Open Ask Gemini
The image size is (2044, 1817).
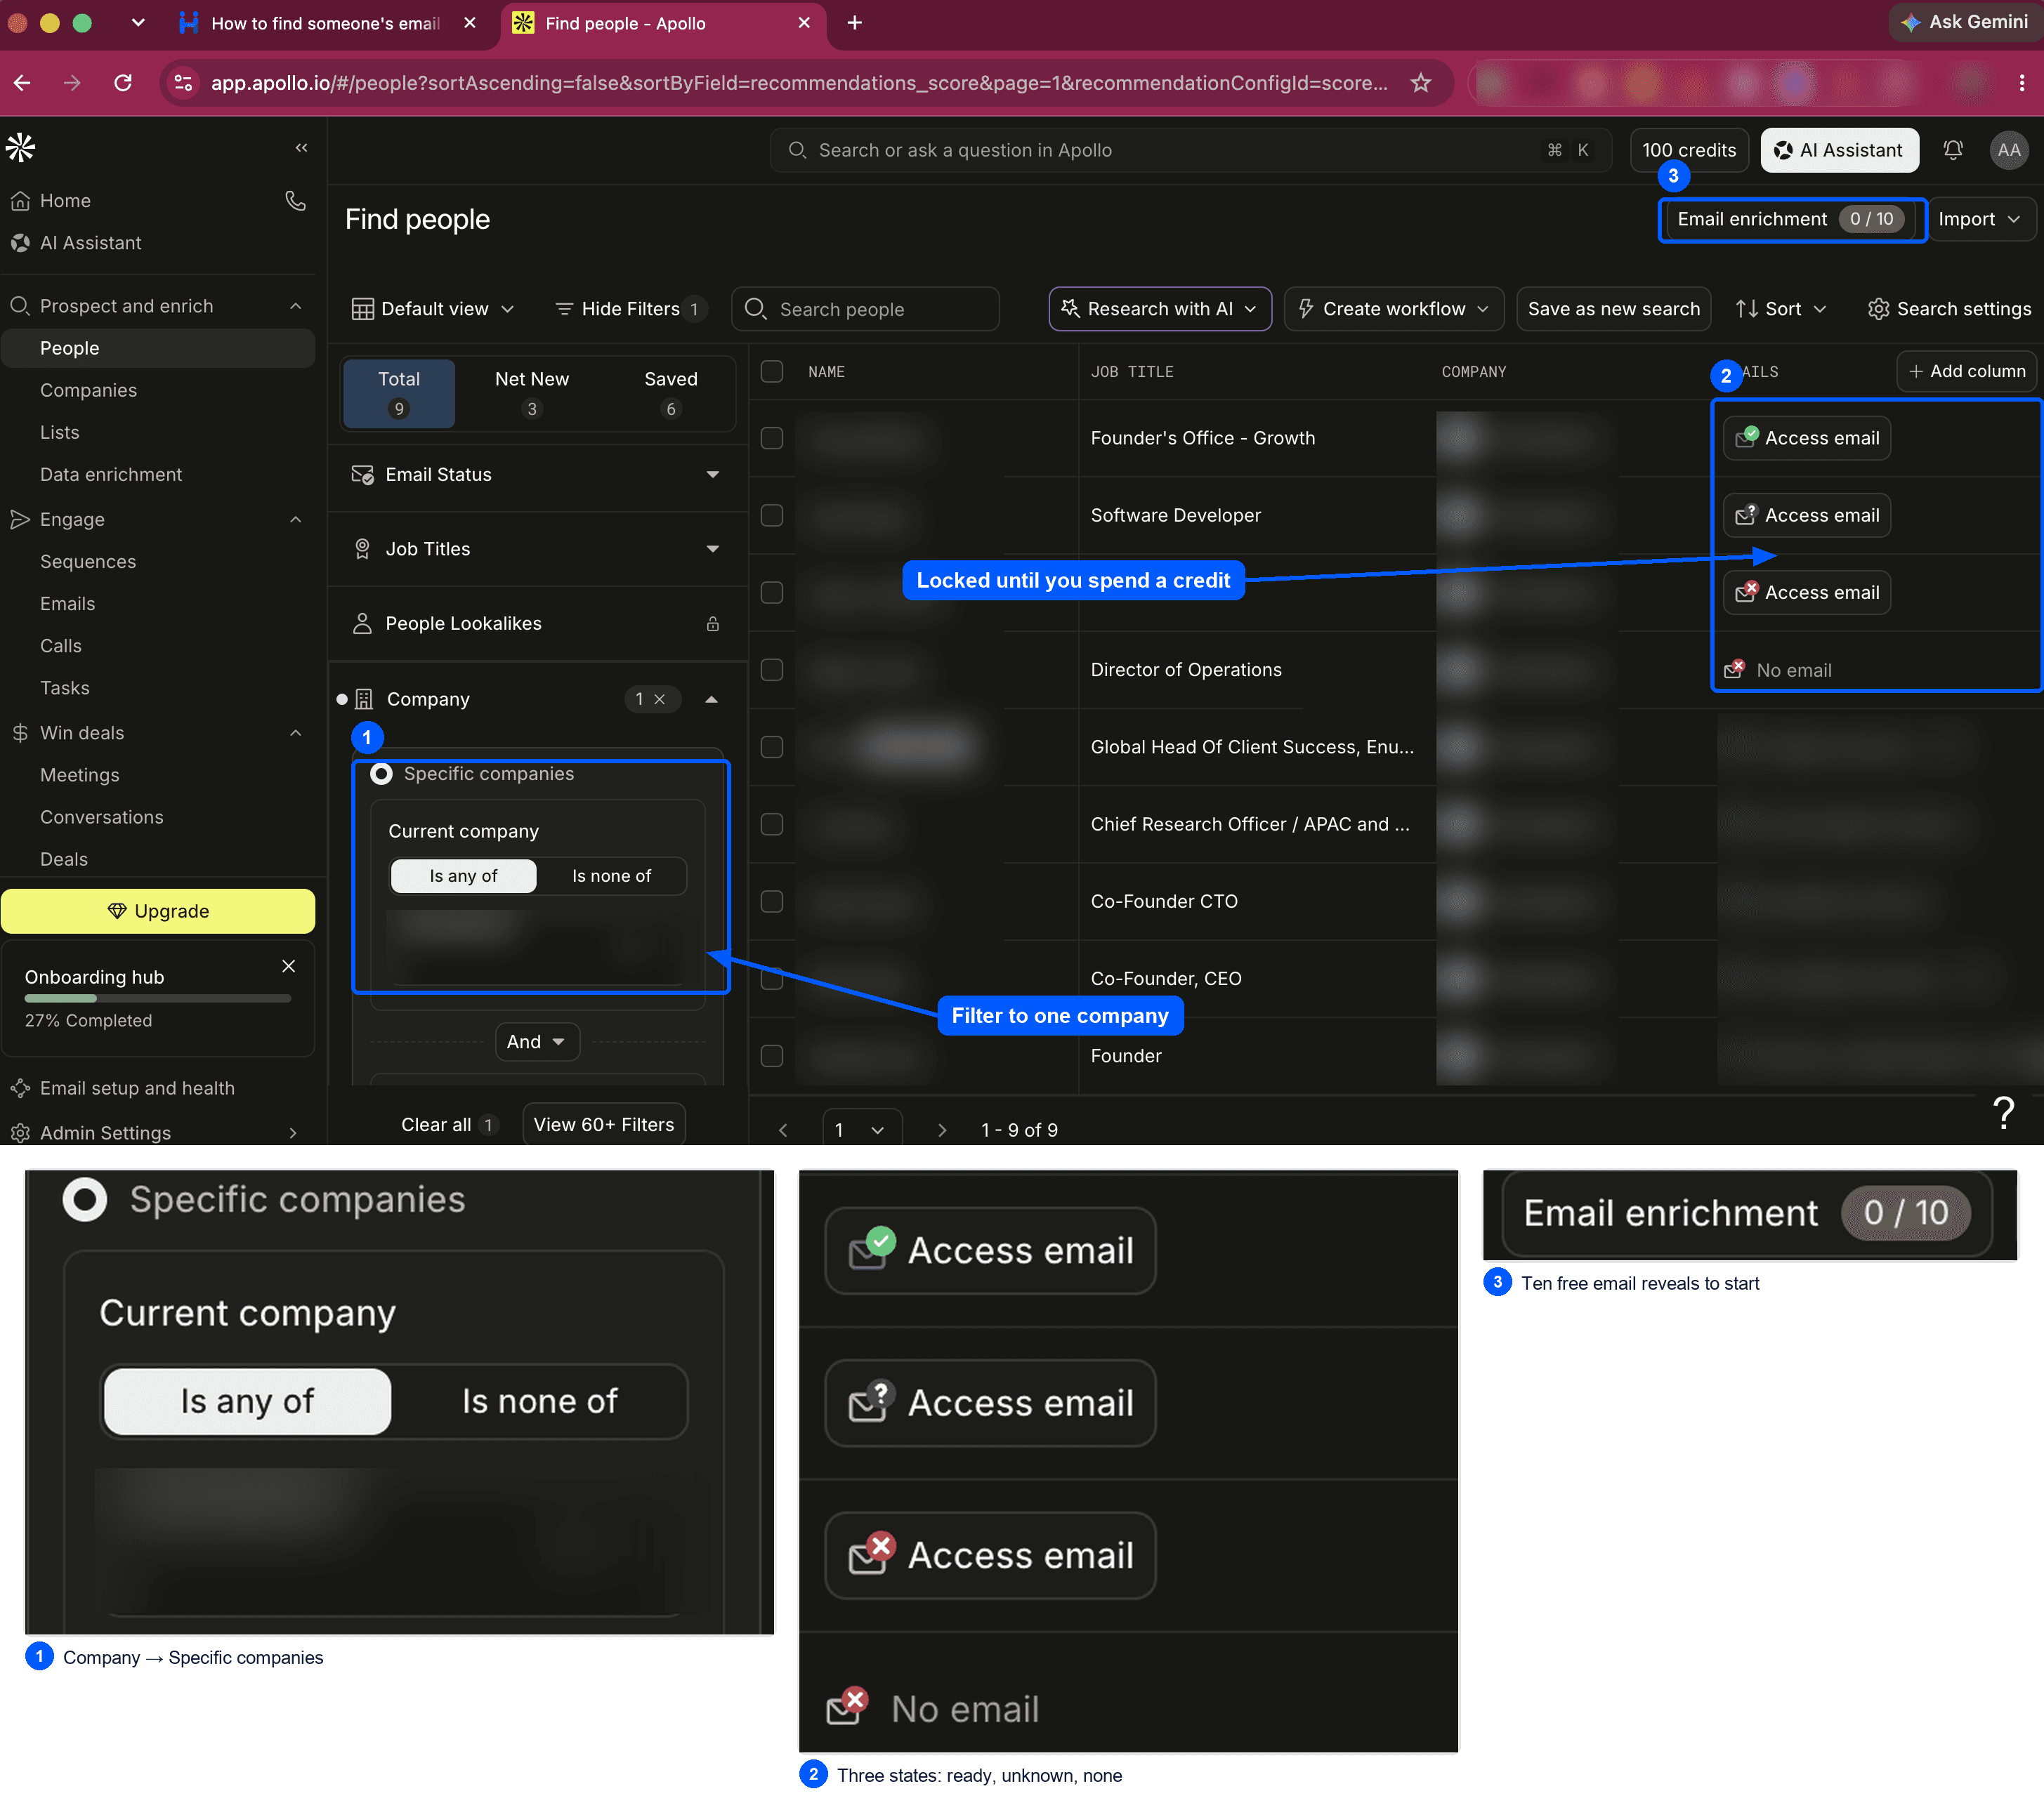tap(1966, 22)
